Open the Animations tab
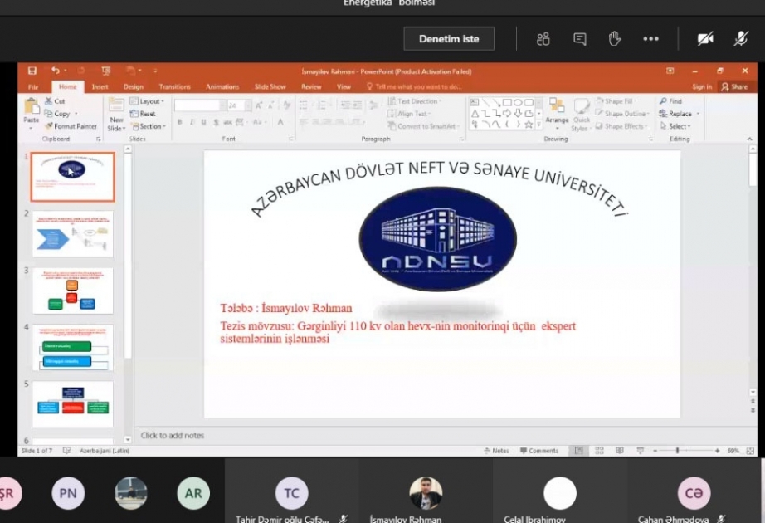The image size is (765, 523). (222, 87)
